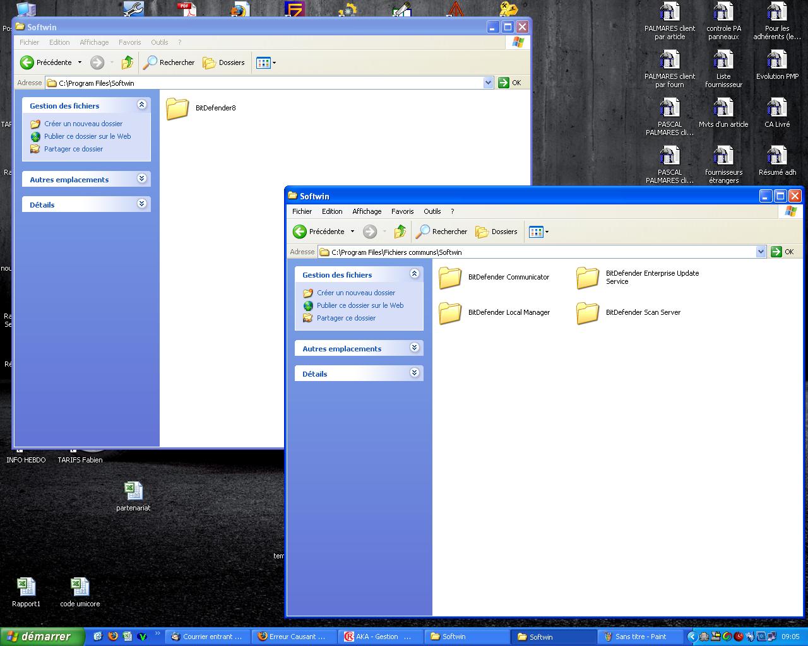Open the Edition menu in the Fichiers communs window
808x646 pixels.
point(332,211)
